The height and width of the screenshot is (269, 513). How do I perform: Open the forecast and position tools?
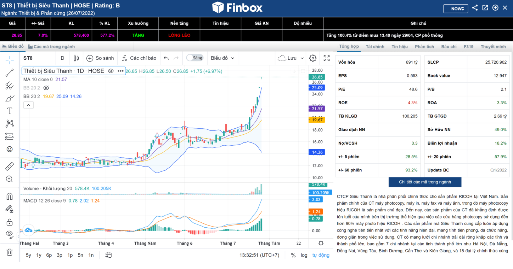10,136
